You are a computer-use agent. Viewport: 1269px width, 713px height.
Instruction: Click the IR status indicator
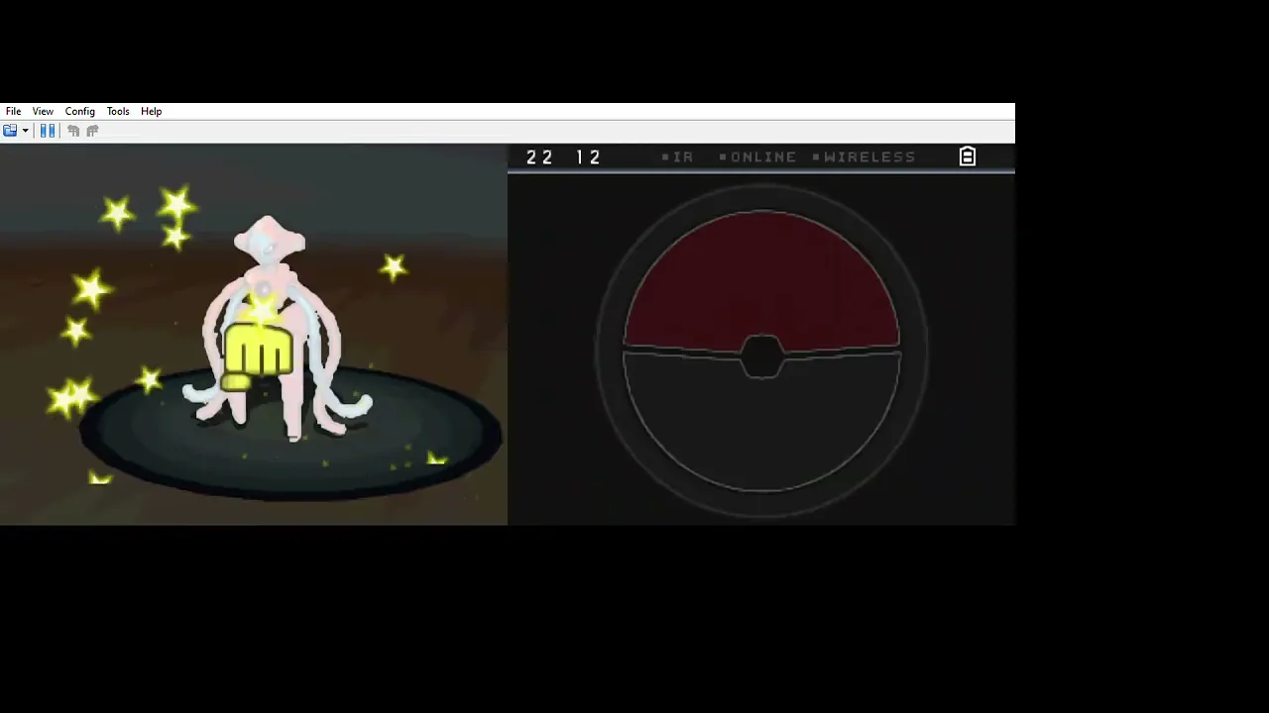point(678,156)
